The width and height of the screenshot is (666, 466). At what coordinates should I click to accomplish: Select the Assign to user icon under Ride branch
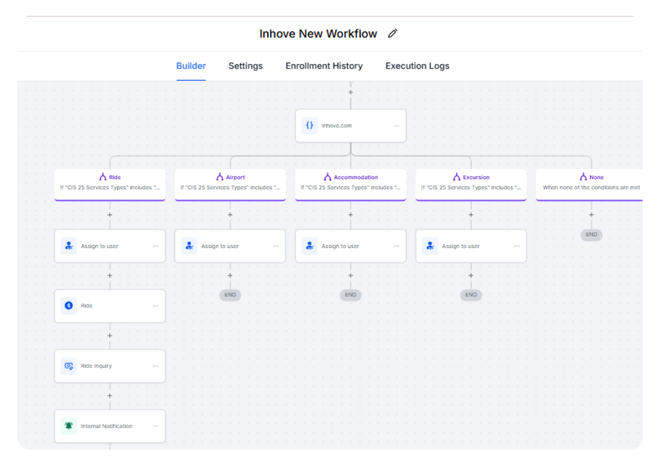coord(68,246)
